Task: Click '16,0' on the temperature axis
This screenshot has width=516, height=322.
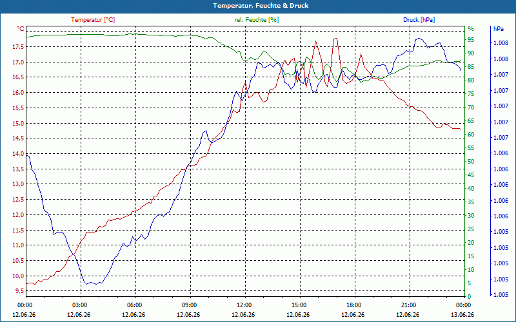Action: pyautogui.click(x=18, y=93)
